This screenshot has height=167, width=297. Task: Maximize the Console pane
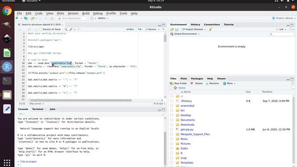[x=163, y=109]
